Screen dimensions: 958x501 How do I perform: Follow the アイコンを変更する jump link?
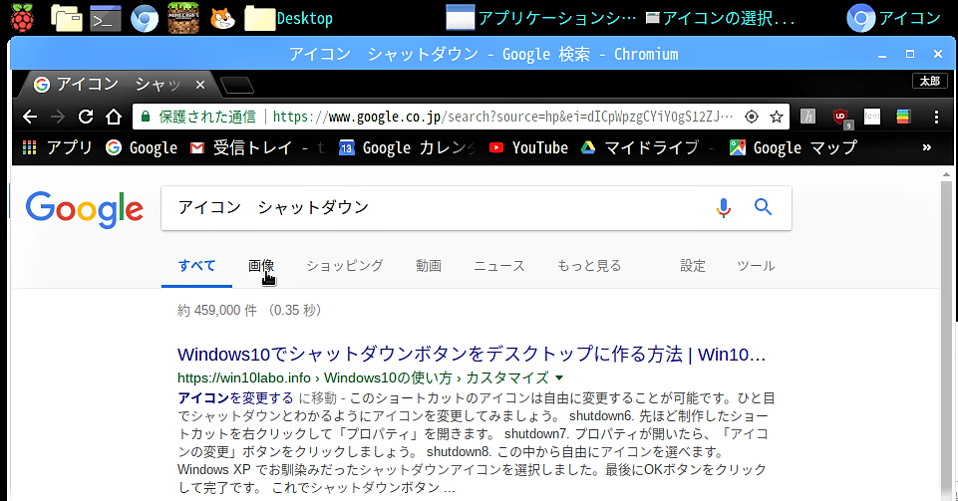(236, 398)
